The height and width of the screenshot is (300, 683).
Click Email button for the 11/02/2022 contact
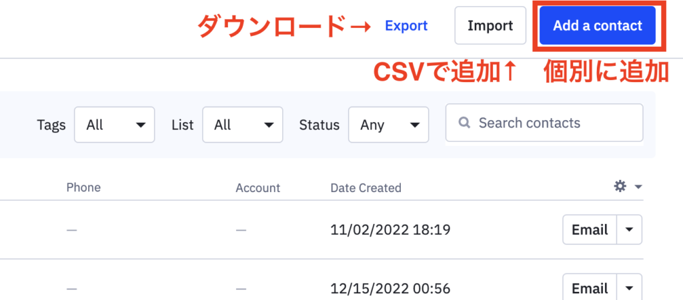coord(590,229)
